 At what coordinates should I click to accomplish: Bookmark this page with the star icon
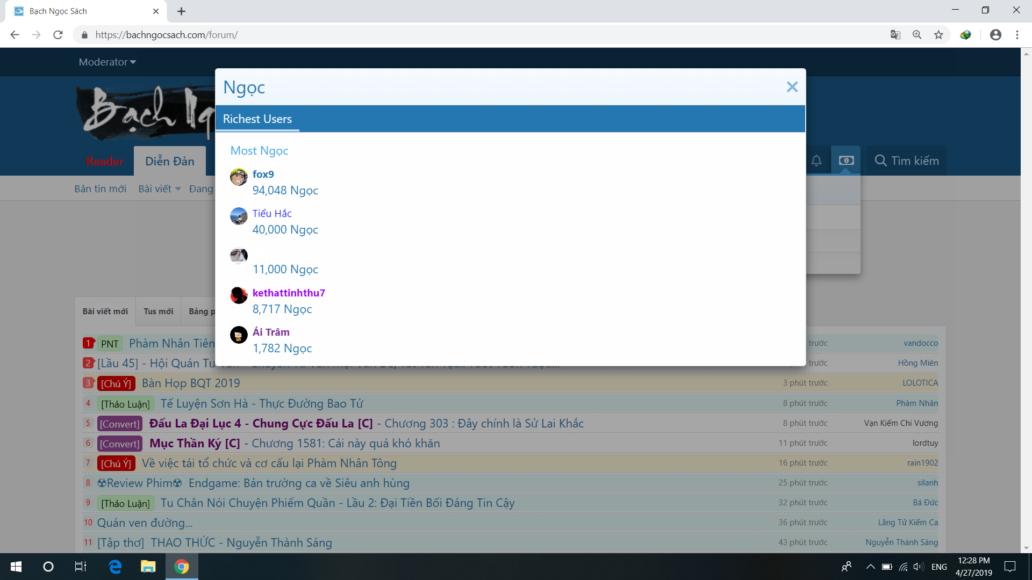(938, 35)
